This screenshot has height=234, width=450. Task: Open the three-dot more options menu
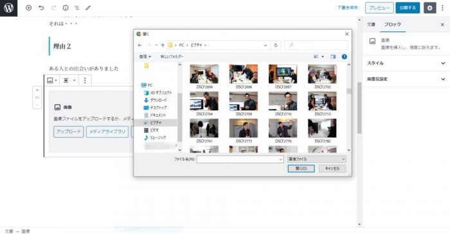click(442, 8)
